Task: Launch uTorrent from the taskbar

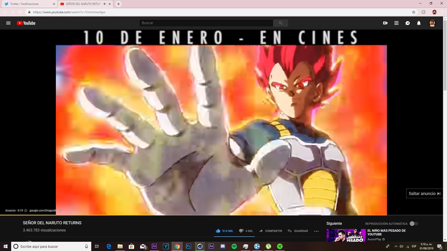Action: (268, 246)
